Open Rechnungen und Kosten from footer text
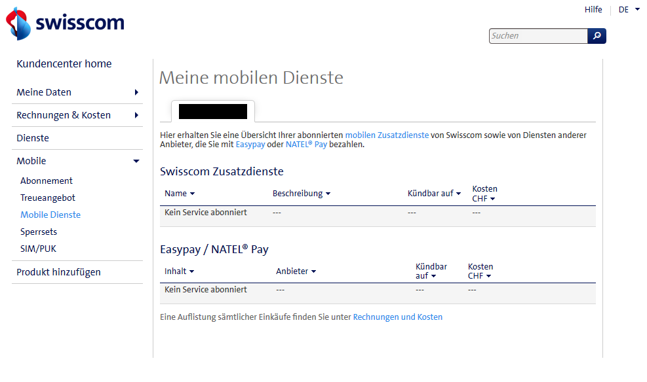This screenshot has height=382, width=647. tap(397, 317)
